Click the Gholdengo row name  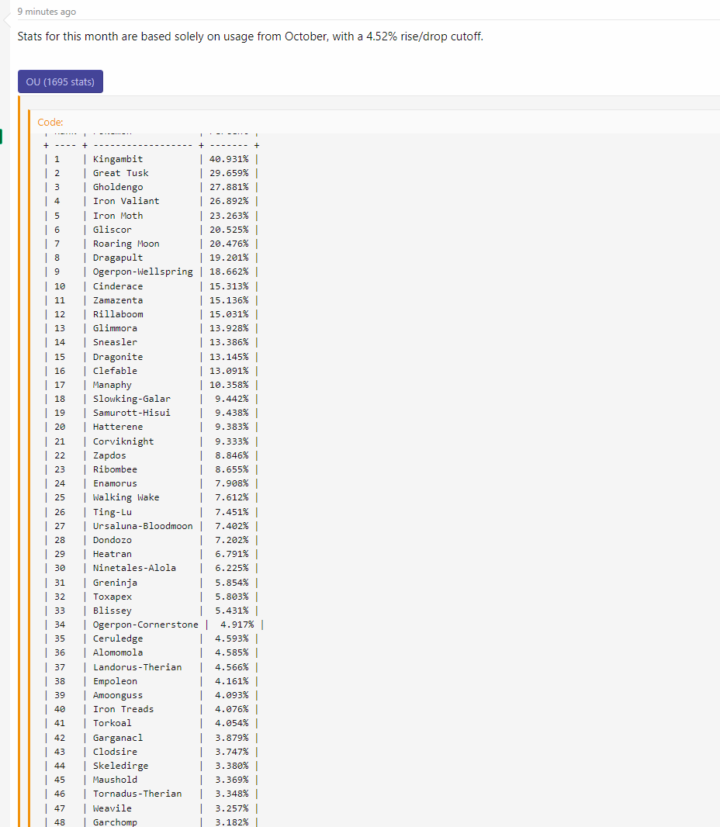pyautogui.click(x=118, y=187)
